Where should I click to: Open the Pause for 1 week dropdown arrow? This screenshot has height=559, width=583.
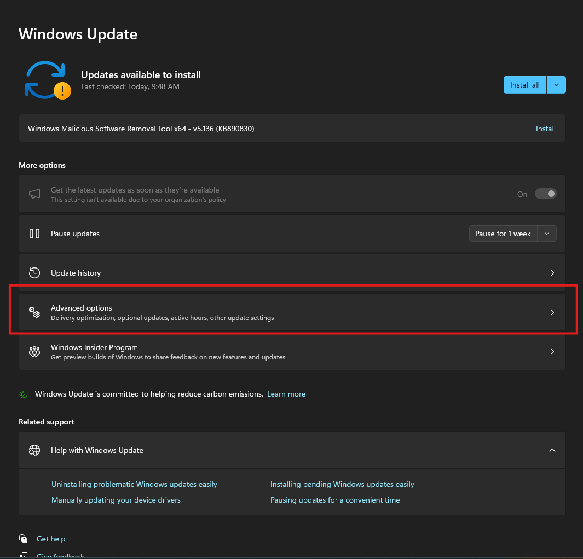(547, 234)
